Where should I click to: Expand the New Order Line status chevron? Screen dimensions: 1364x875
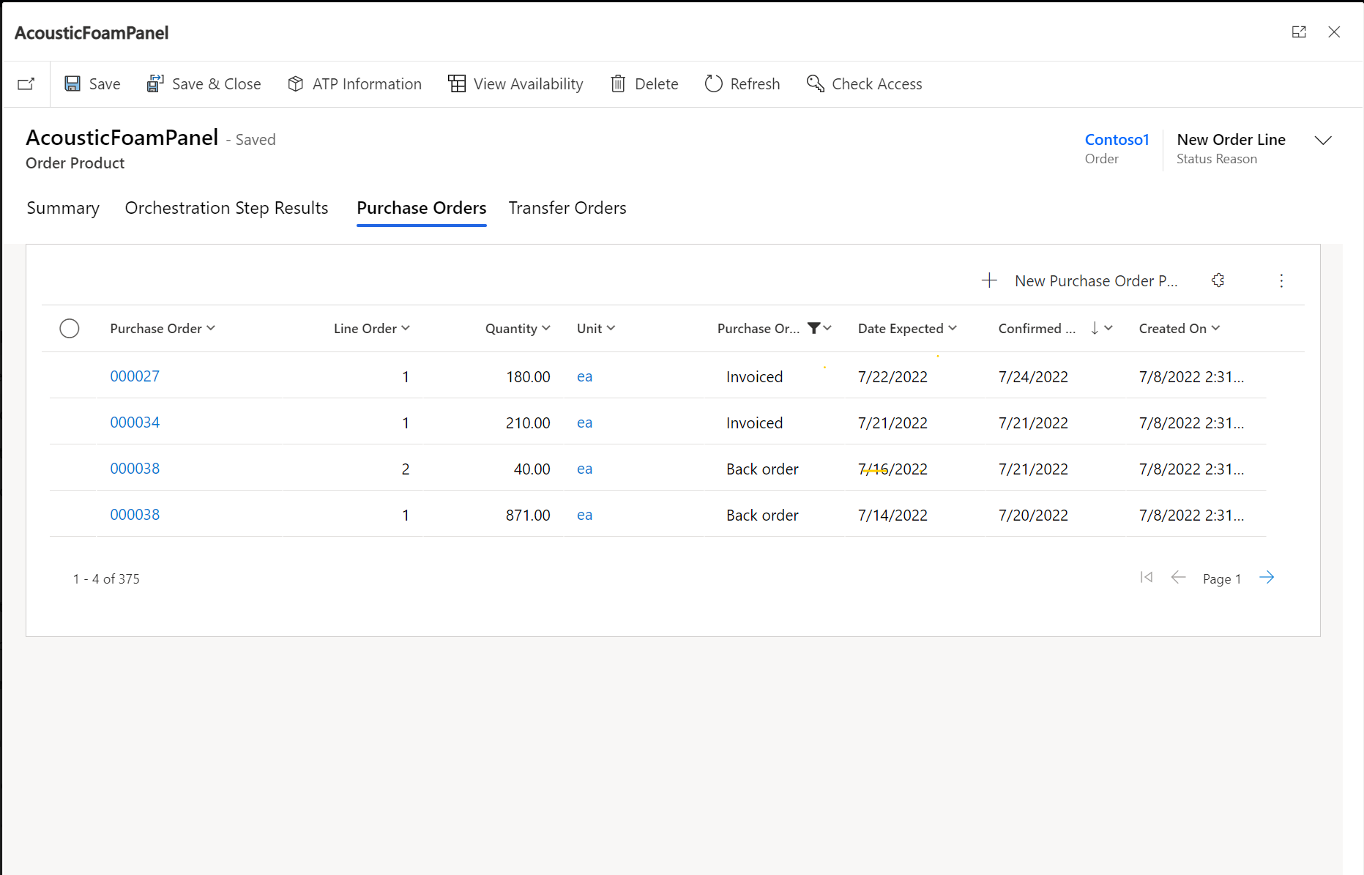[x=1324, y=141]
